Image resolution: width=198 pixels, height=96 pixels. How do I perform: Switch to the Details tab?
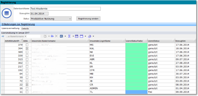[25, 29]
